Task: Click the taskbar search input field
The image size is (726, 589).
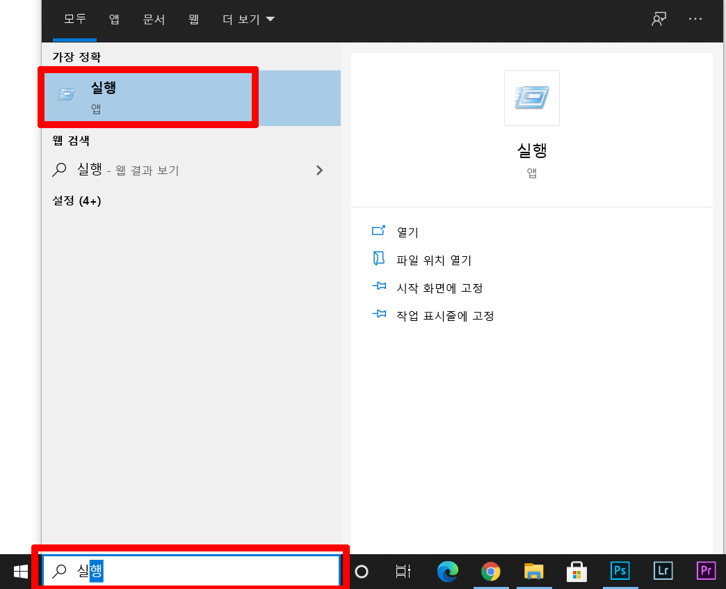Action: click(x=191, y=571)
